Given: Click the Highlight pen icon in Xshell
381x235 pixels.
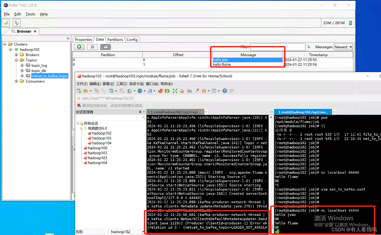Looking at the screenshot, I should (x=197, y=91).
